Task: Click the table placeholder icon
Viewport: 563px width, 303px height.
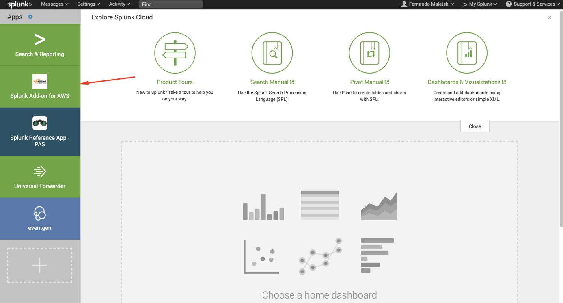Action: coord(320,205)
